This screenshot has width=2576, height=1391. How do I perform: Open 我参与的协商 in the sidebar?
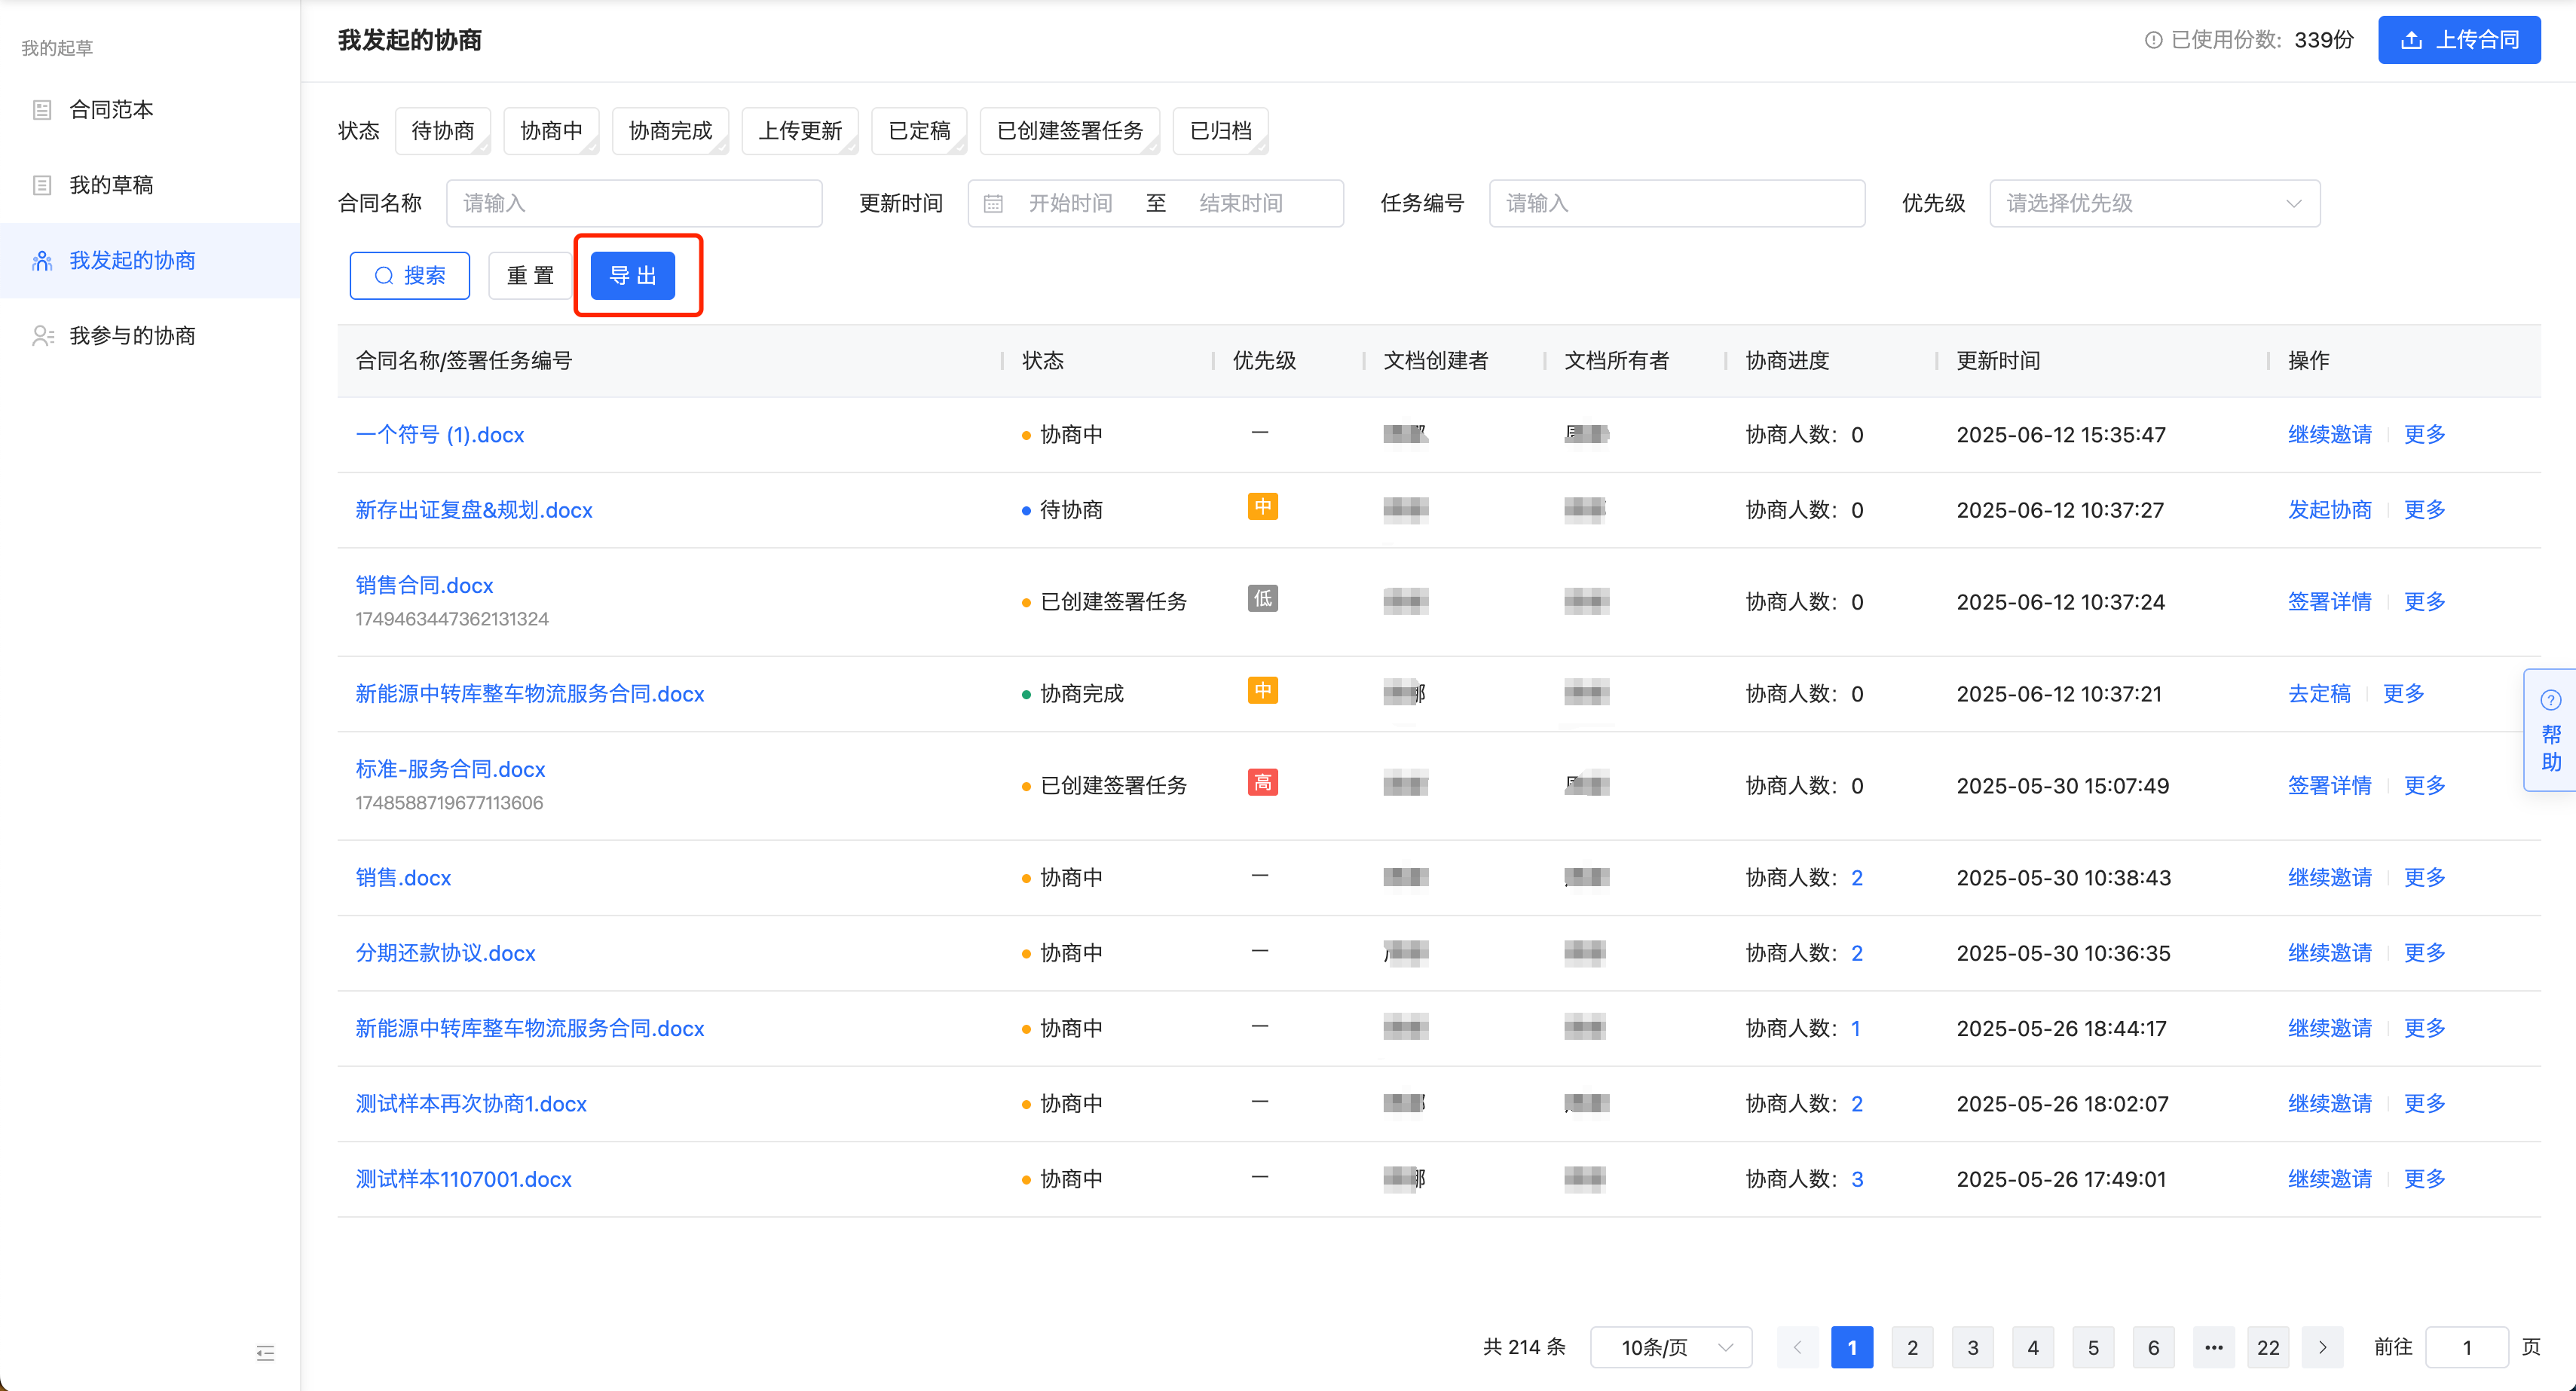click(150, 336)
